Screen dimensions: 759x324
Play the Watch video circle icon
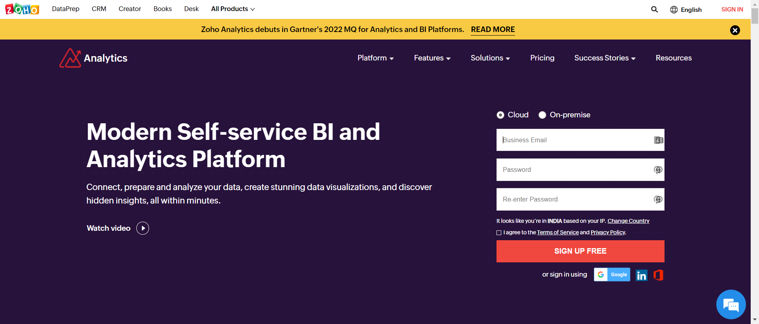pos(143,228)
